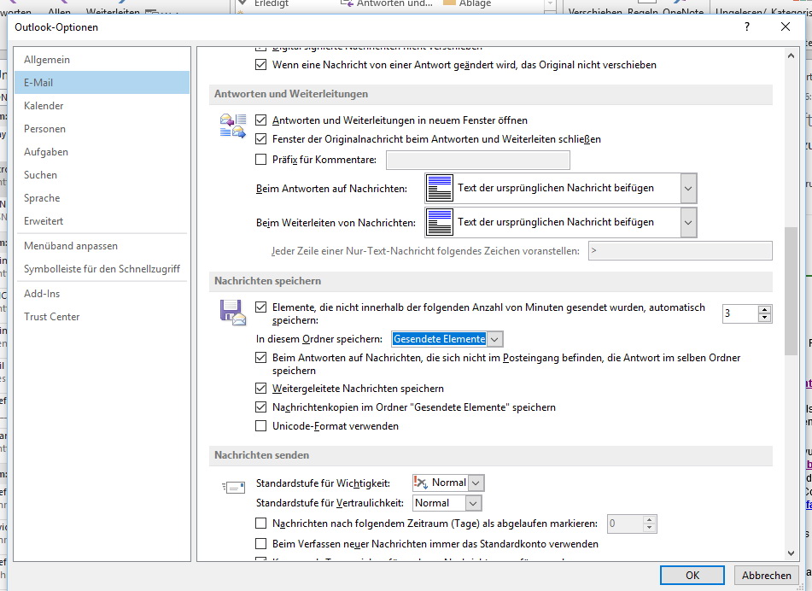This screenshot has height=591, width=812.
Task: Click the replies and forwards section icon
Action: coord(233,126)
